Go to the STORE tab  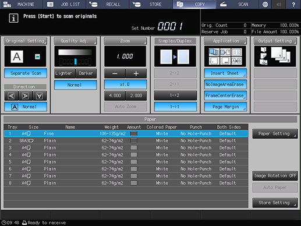coord(151,4)
